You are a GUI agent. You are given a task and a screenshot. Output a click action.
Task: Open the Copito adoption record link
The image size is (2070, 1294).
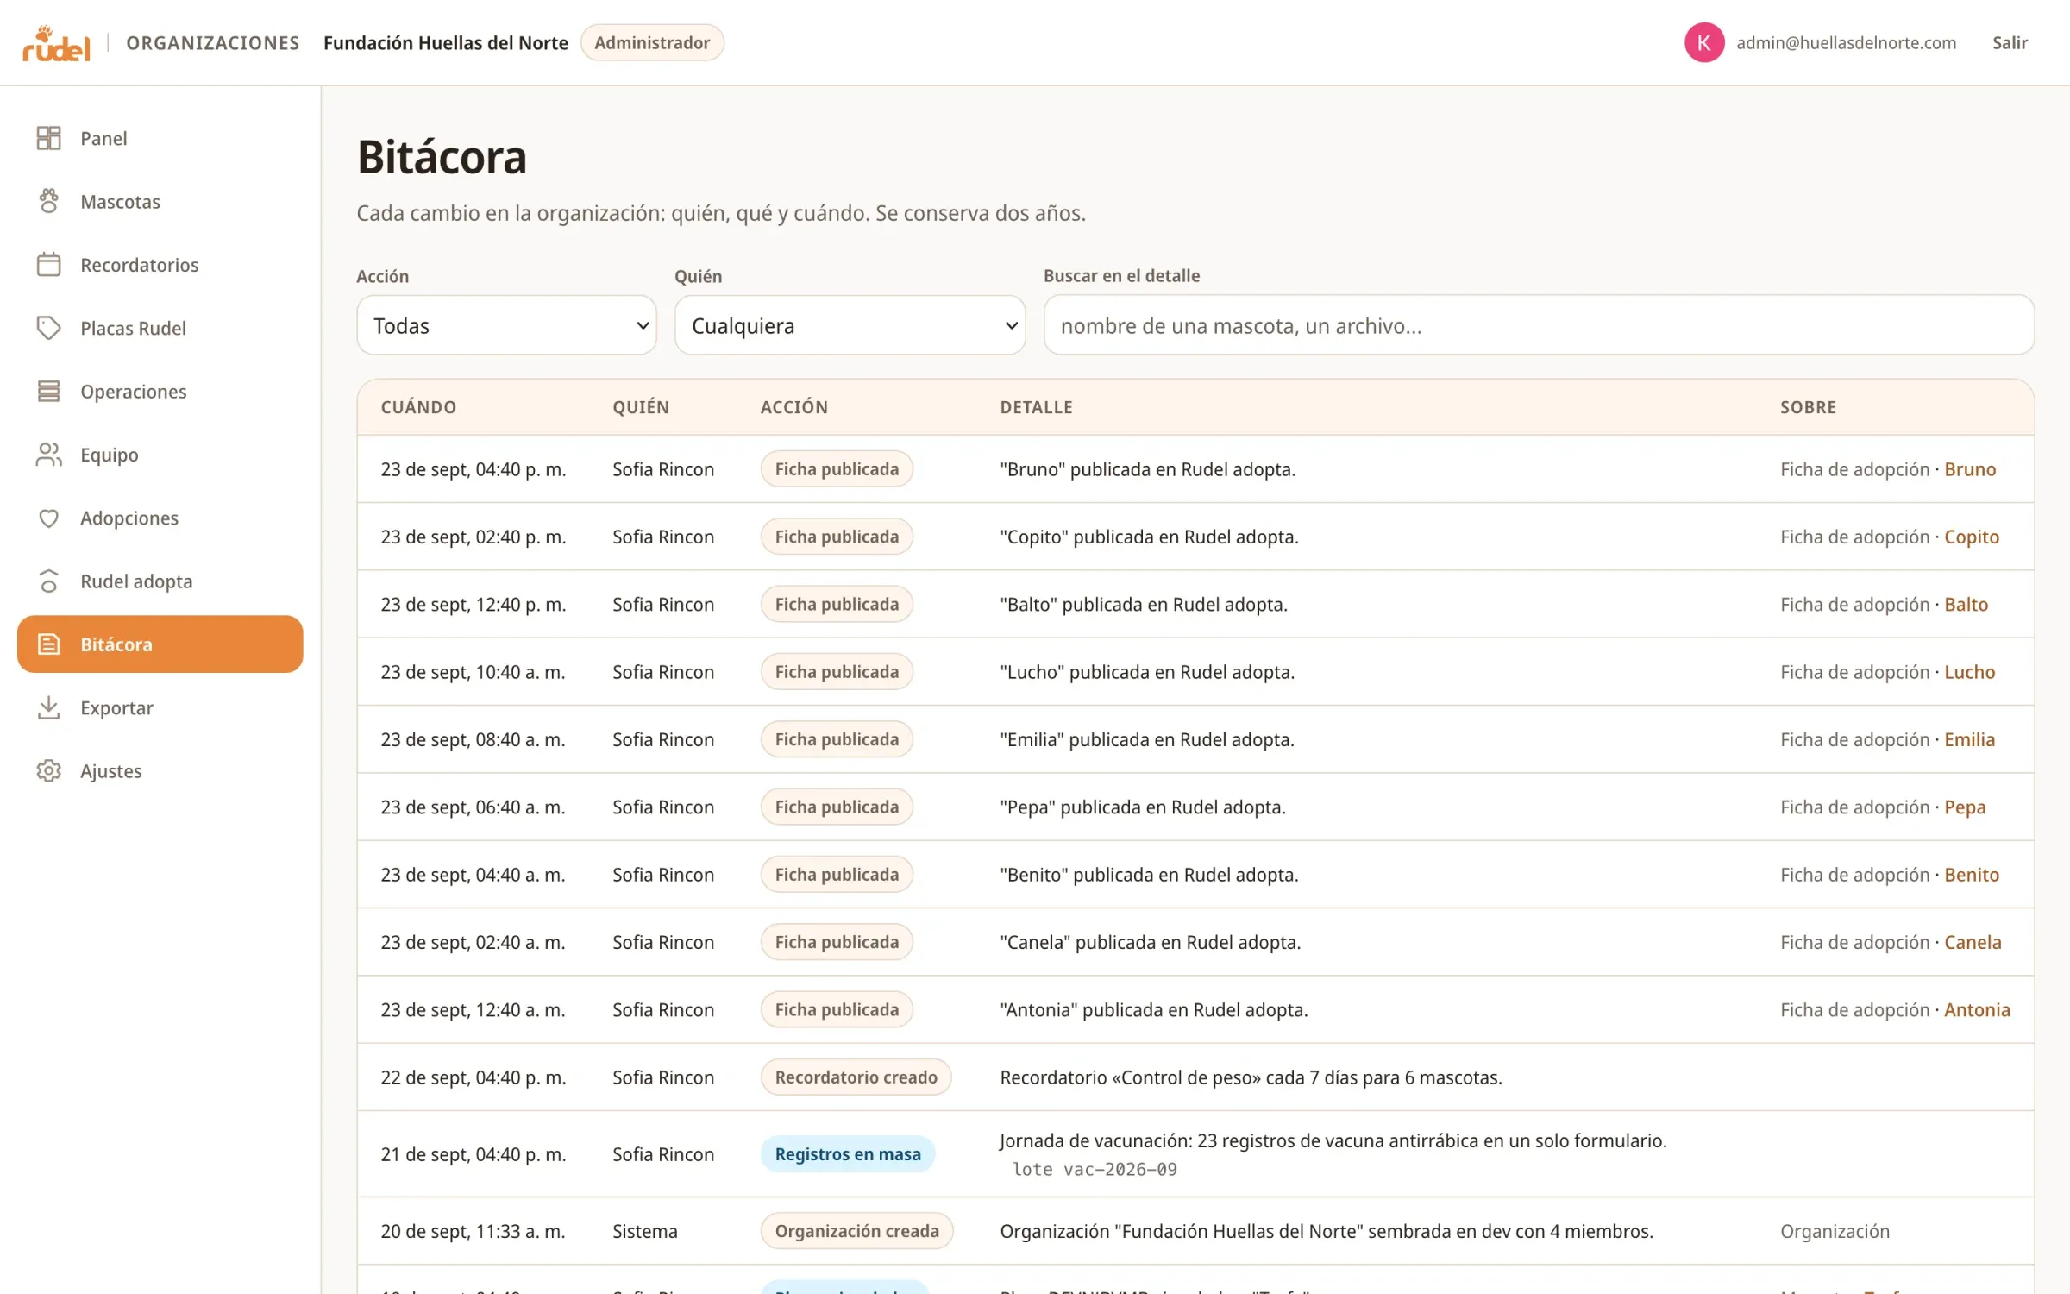tap(1972, 537)
